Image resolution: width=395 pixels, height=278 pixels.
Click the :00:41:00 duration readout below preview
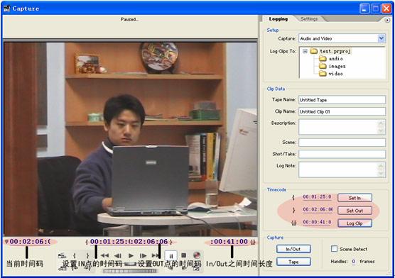[x=229, y=242]
